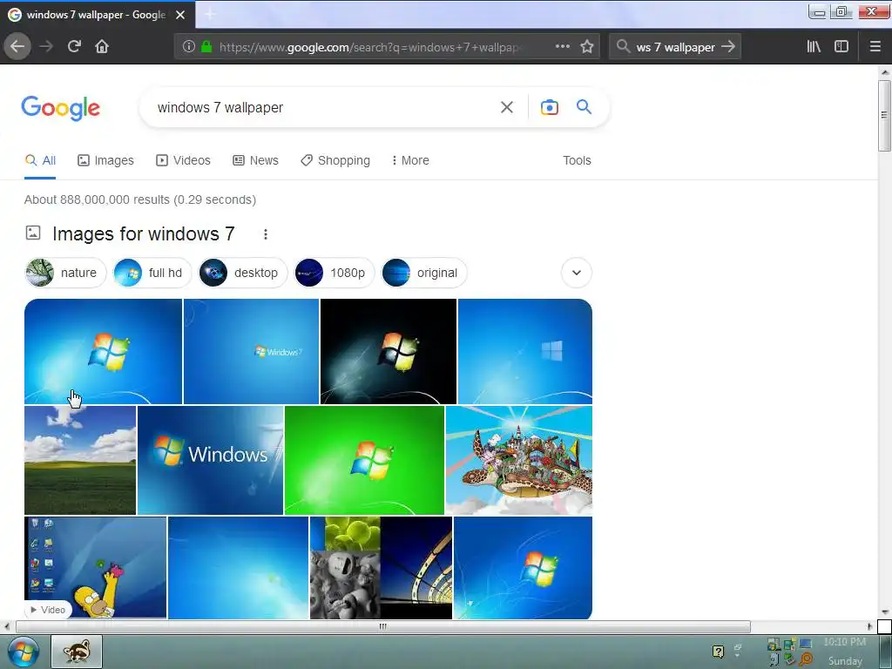Open the Windows Start orb
Viewport: 892px width, 669px height.
coord(24,652)
